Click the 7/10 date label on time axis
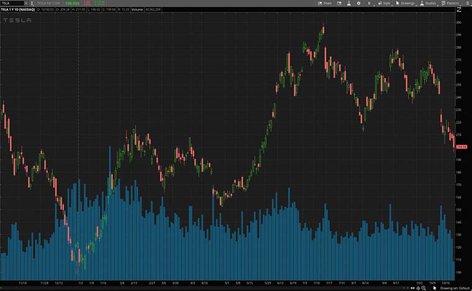Image resolution: width=472 pixels, height=291 pixels. click(x=317, y=283)
